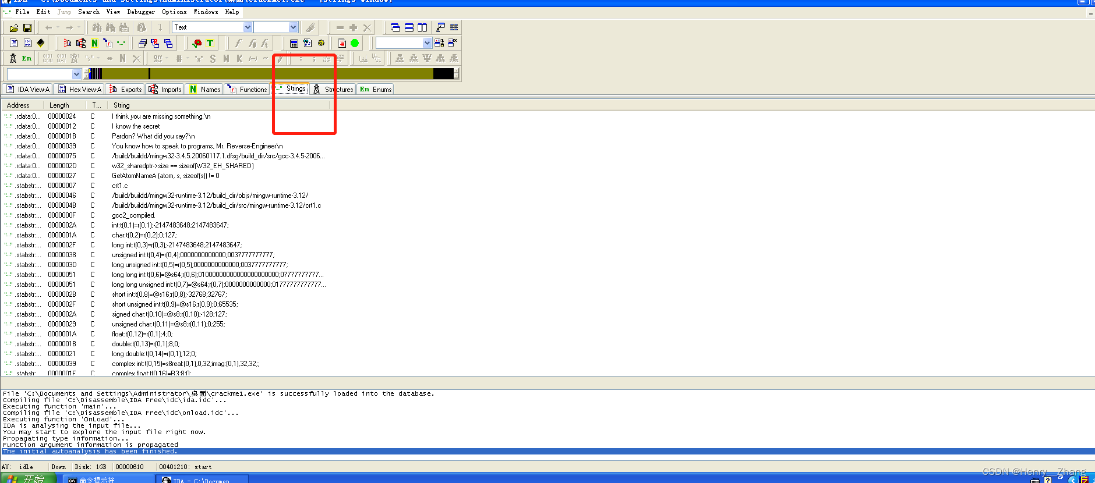Open the dropdown right of green circle
Viewport: 1095px width, 483px height.
click(x=427, y=43)
